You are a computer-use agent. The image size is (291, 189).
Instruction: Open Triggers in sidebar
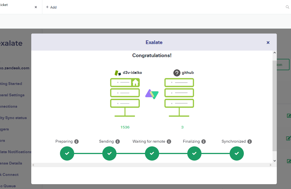5,129
